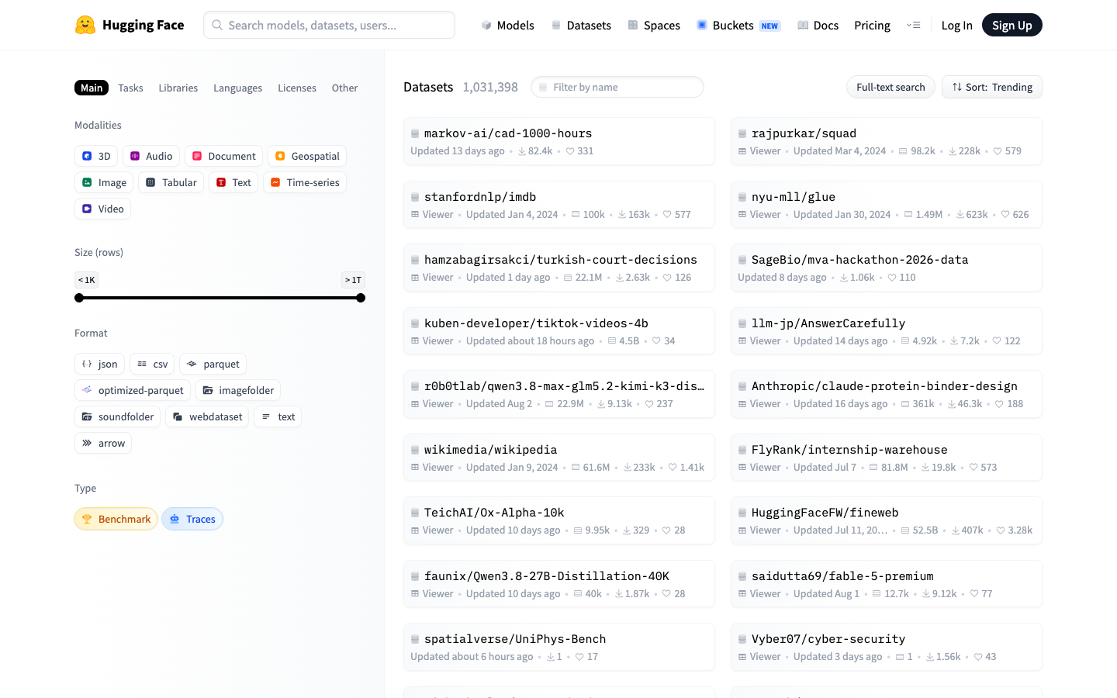This screenshot has height=698, width=1117.
Task: Click the middle of the size slider track
Action: [x=220, y=298]
